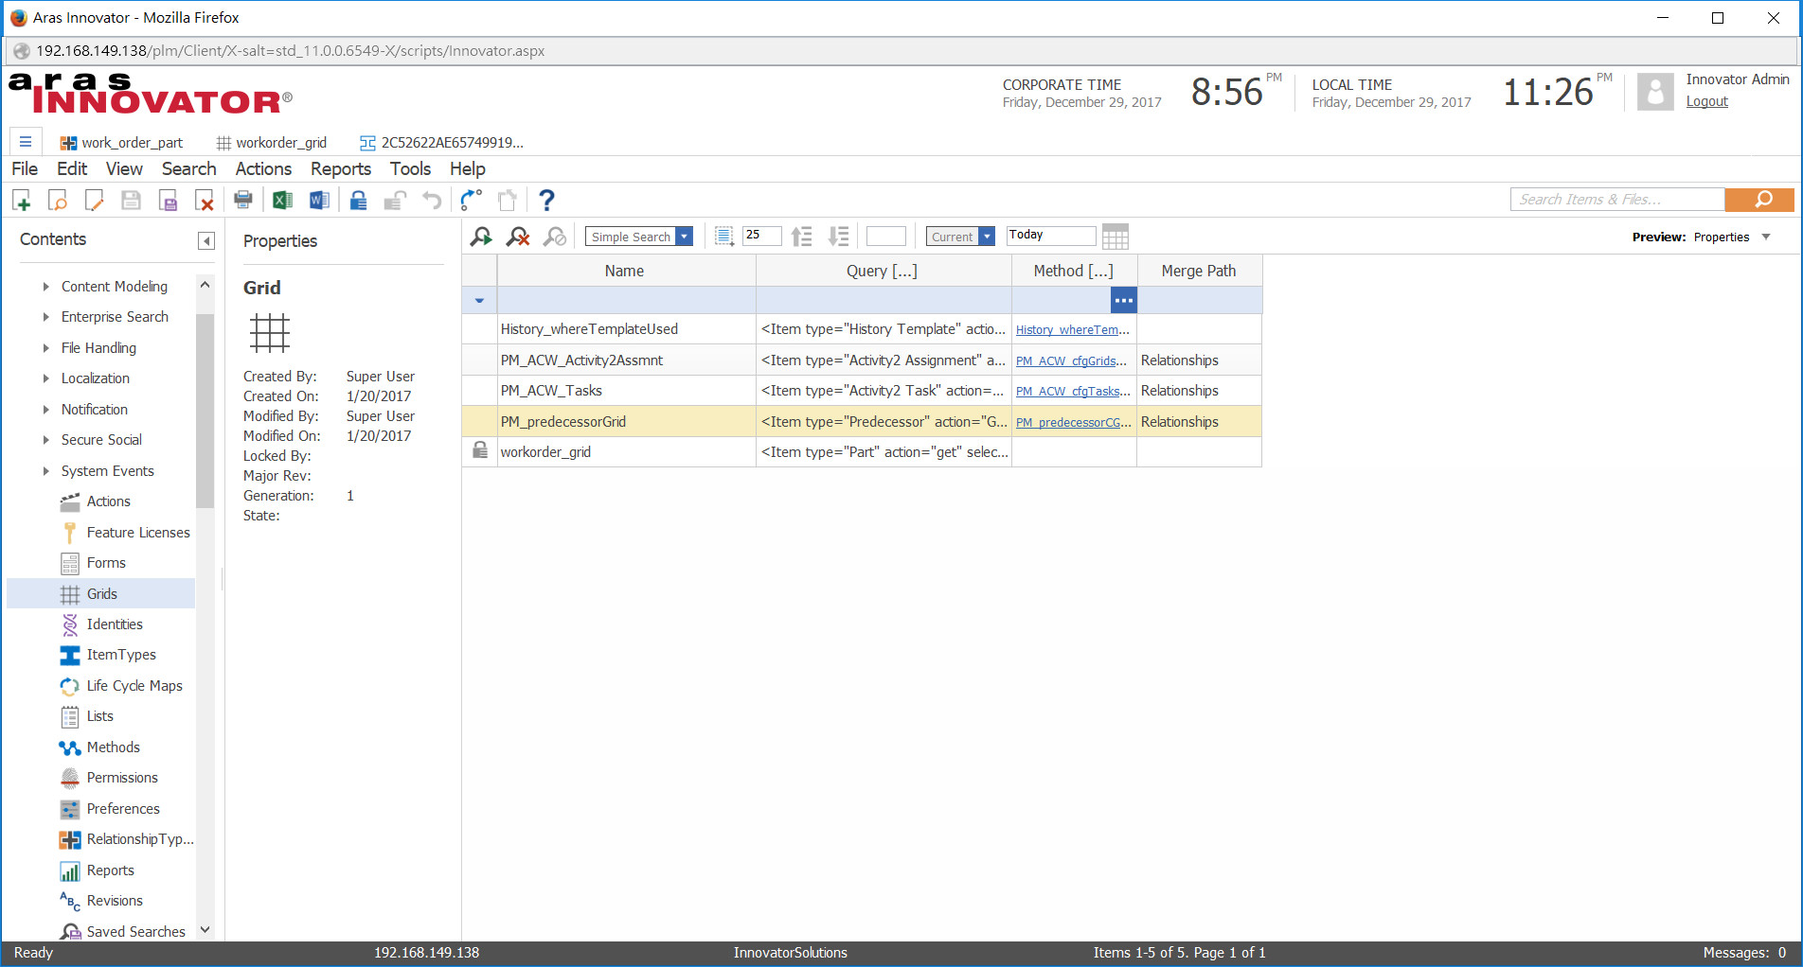Switch to the work_order_part tab

[x=122, y=143]
